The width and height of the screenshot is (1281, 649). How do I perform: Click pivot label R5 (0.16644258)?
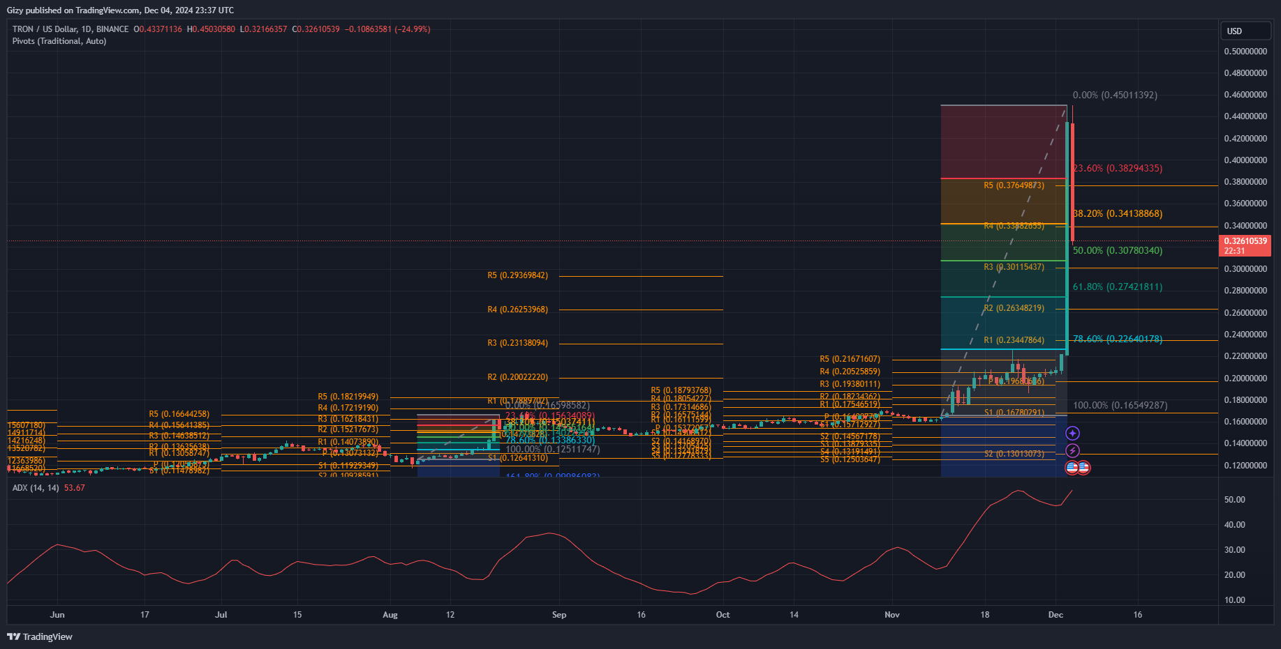pos(179,414)
